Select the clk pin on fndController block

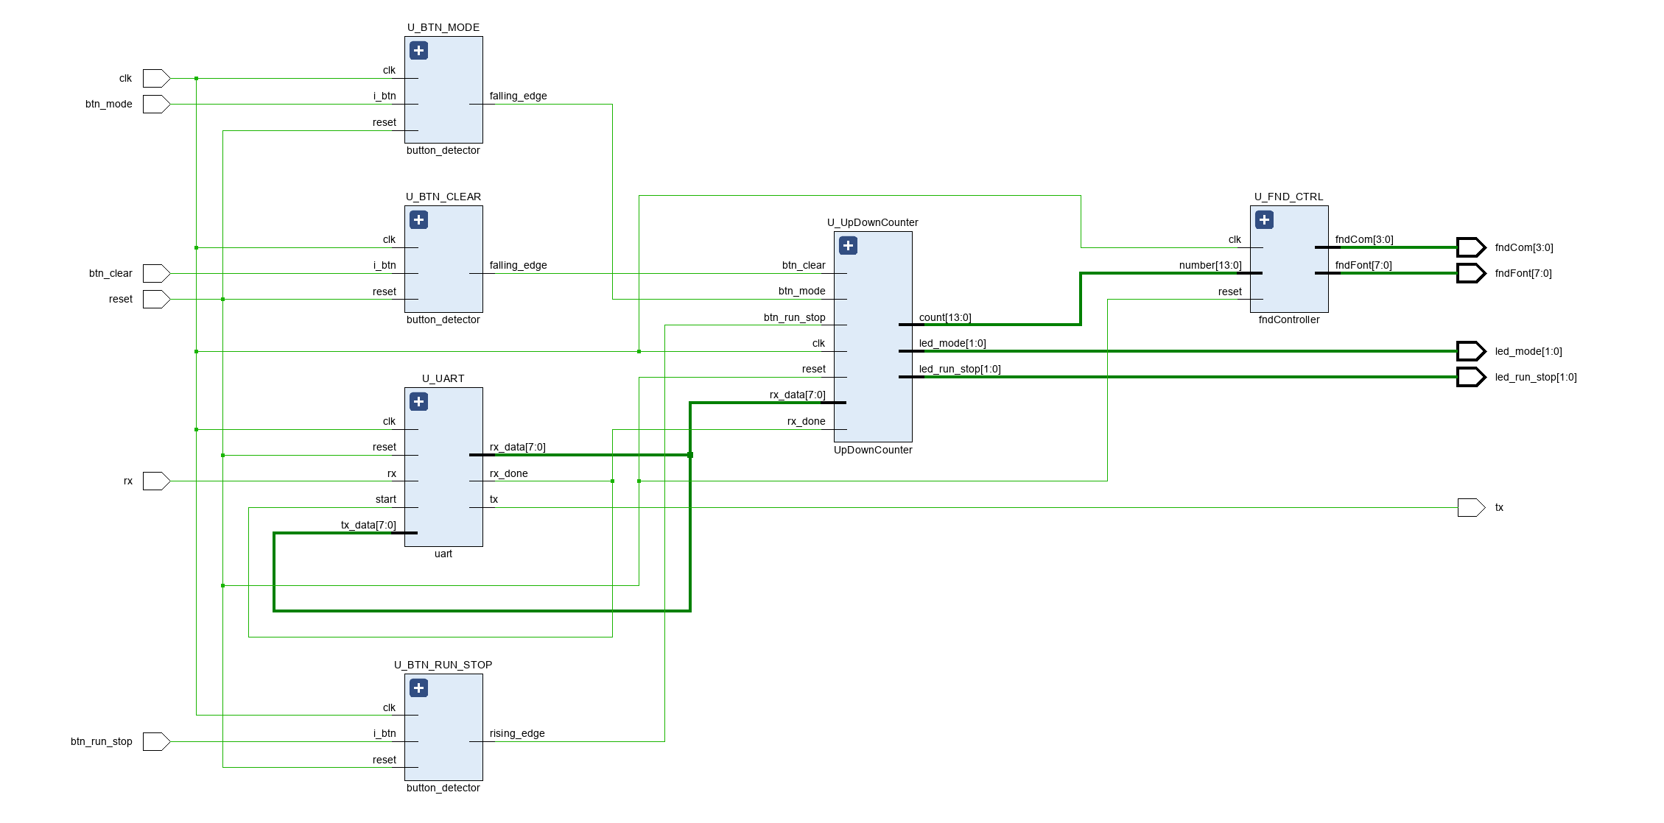click(1235, 239)
